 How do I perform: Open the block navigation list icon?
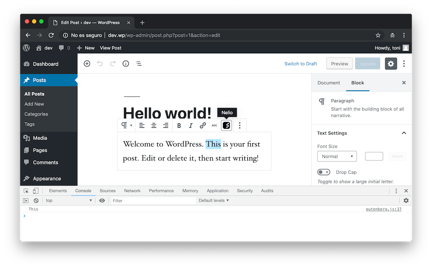point(139,64)
